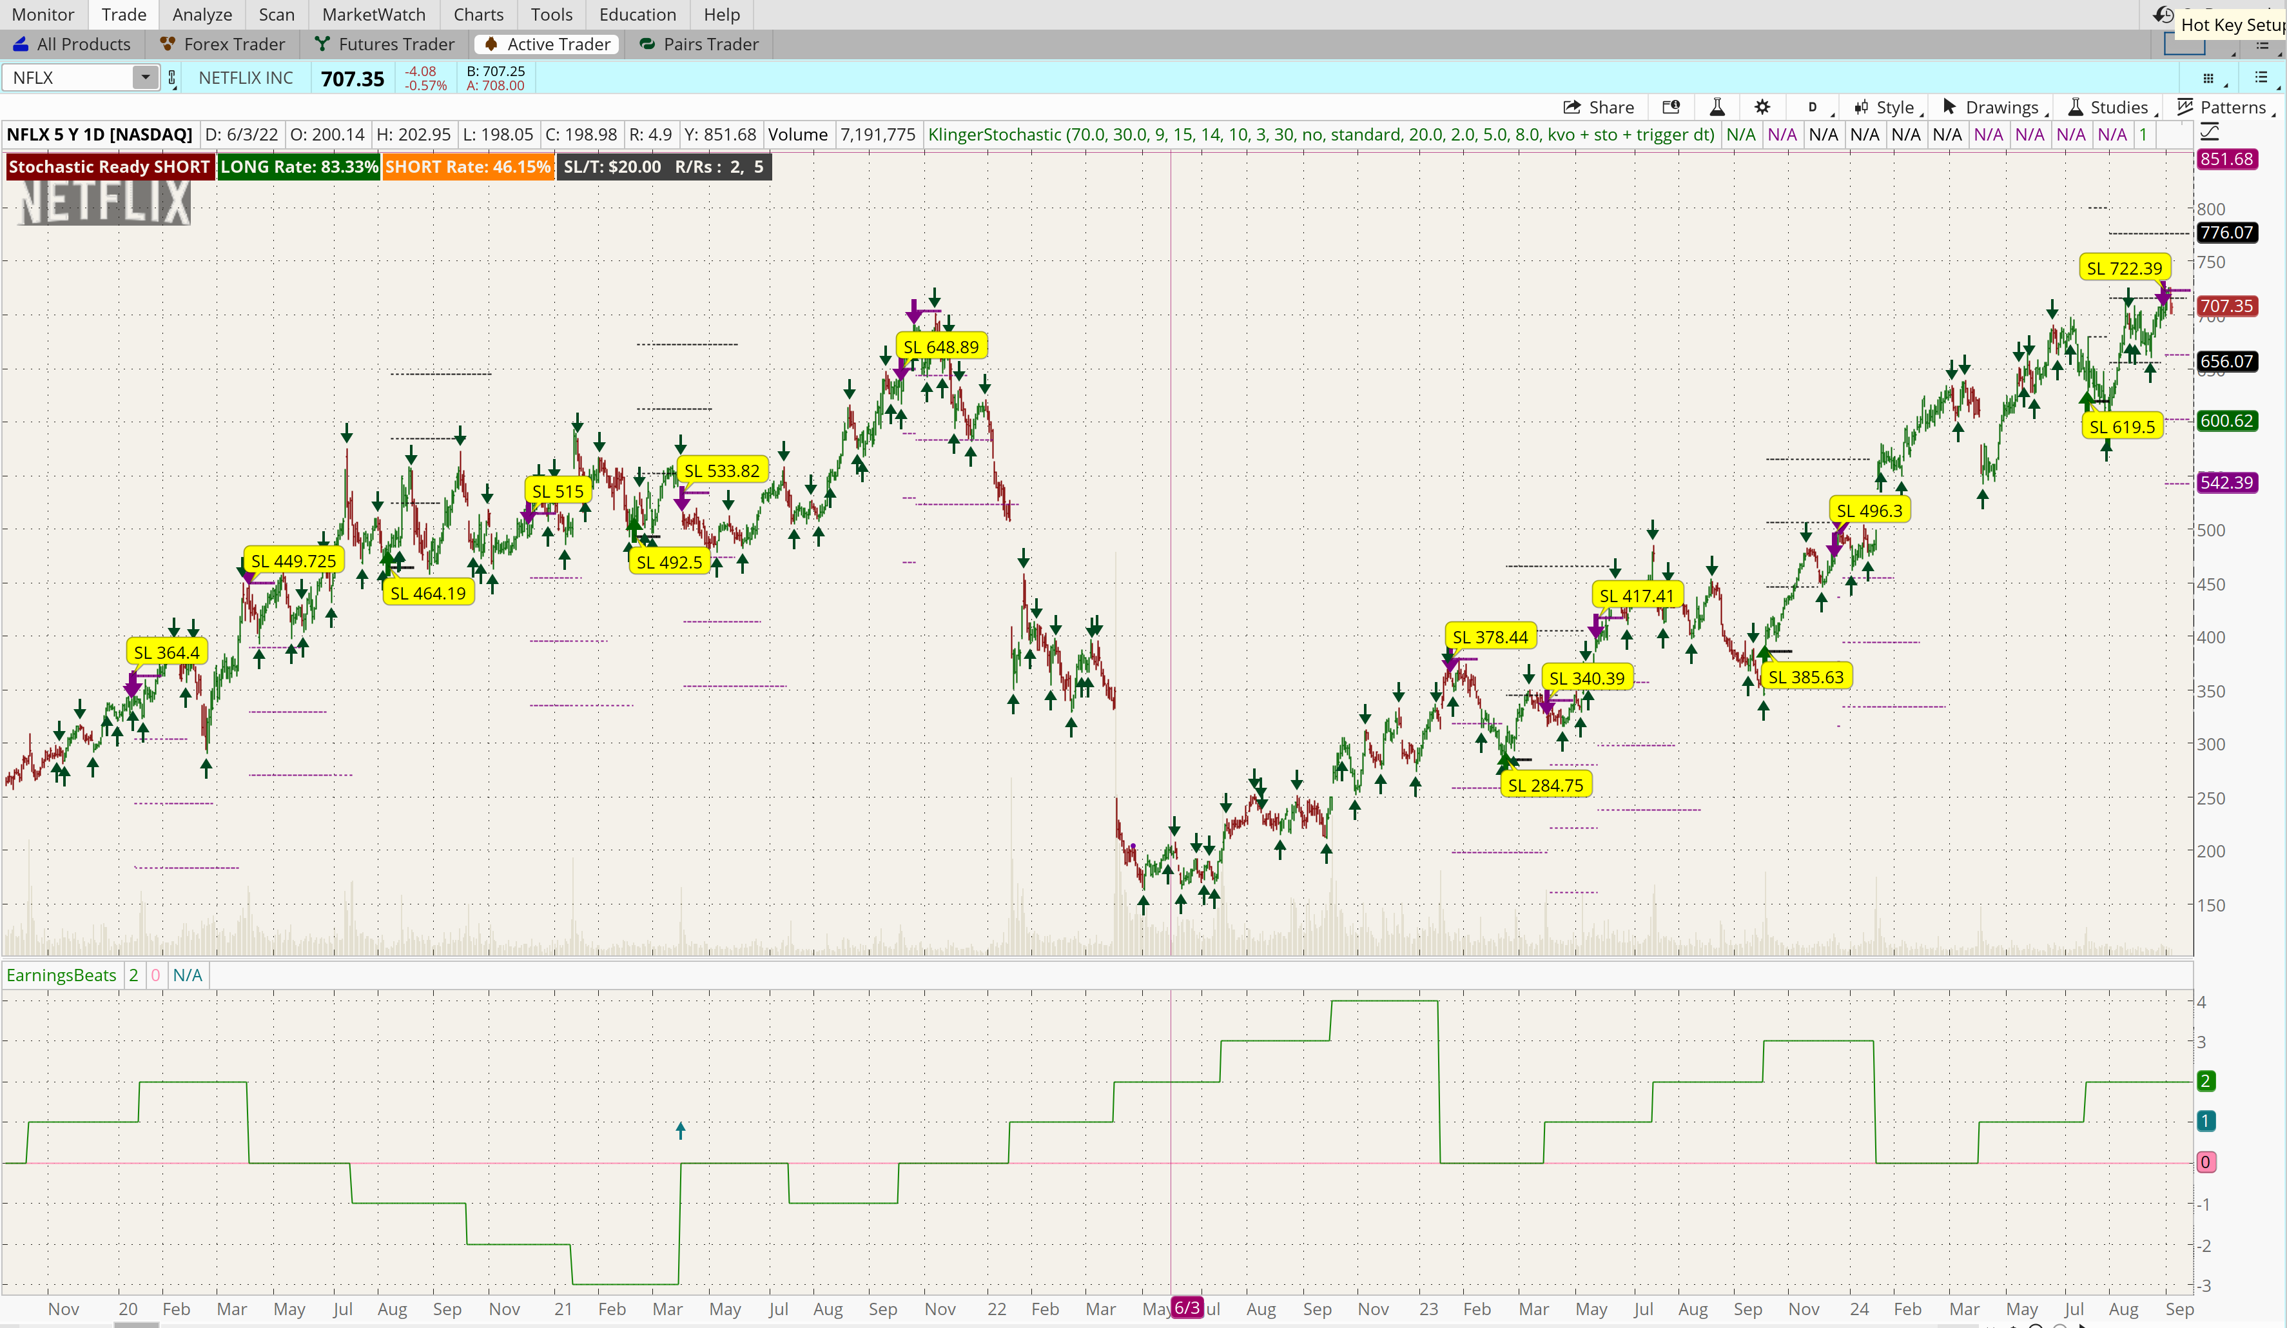Viewport: 2287px width, 1328px height.
Task: Select the Active Trader sub-tab
Action: point(547,44)
